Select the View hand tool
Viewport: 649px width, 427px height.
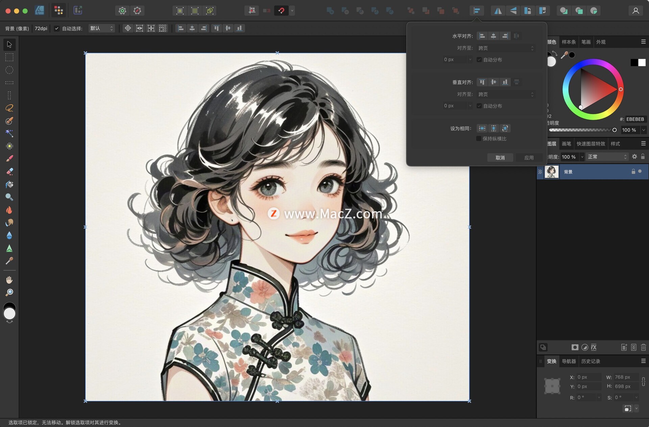(x=9, y=280)
